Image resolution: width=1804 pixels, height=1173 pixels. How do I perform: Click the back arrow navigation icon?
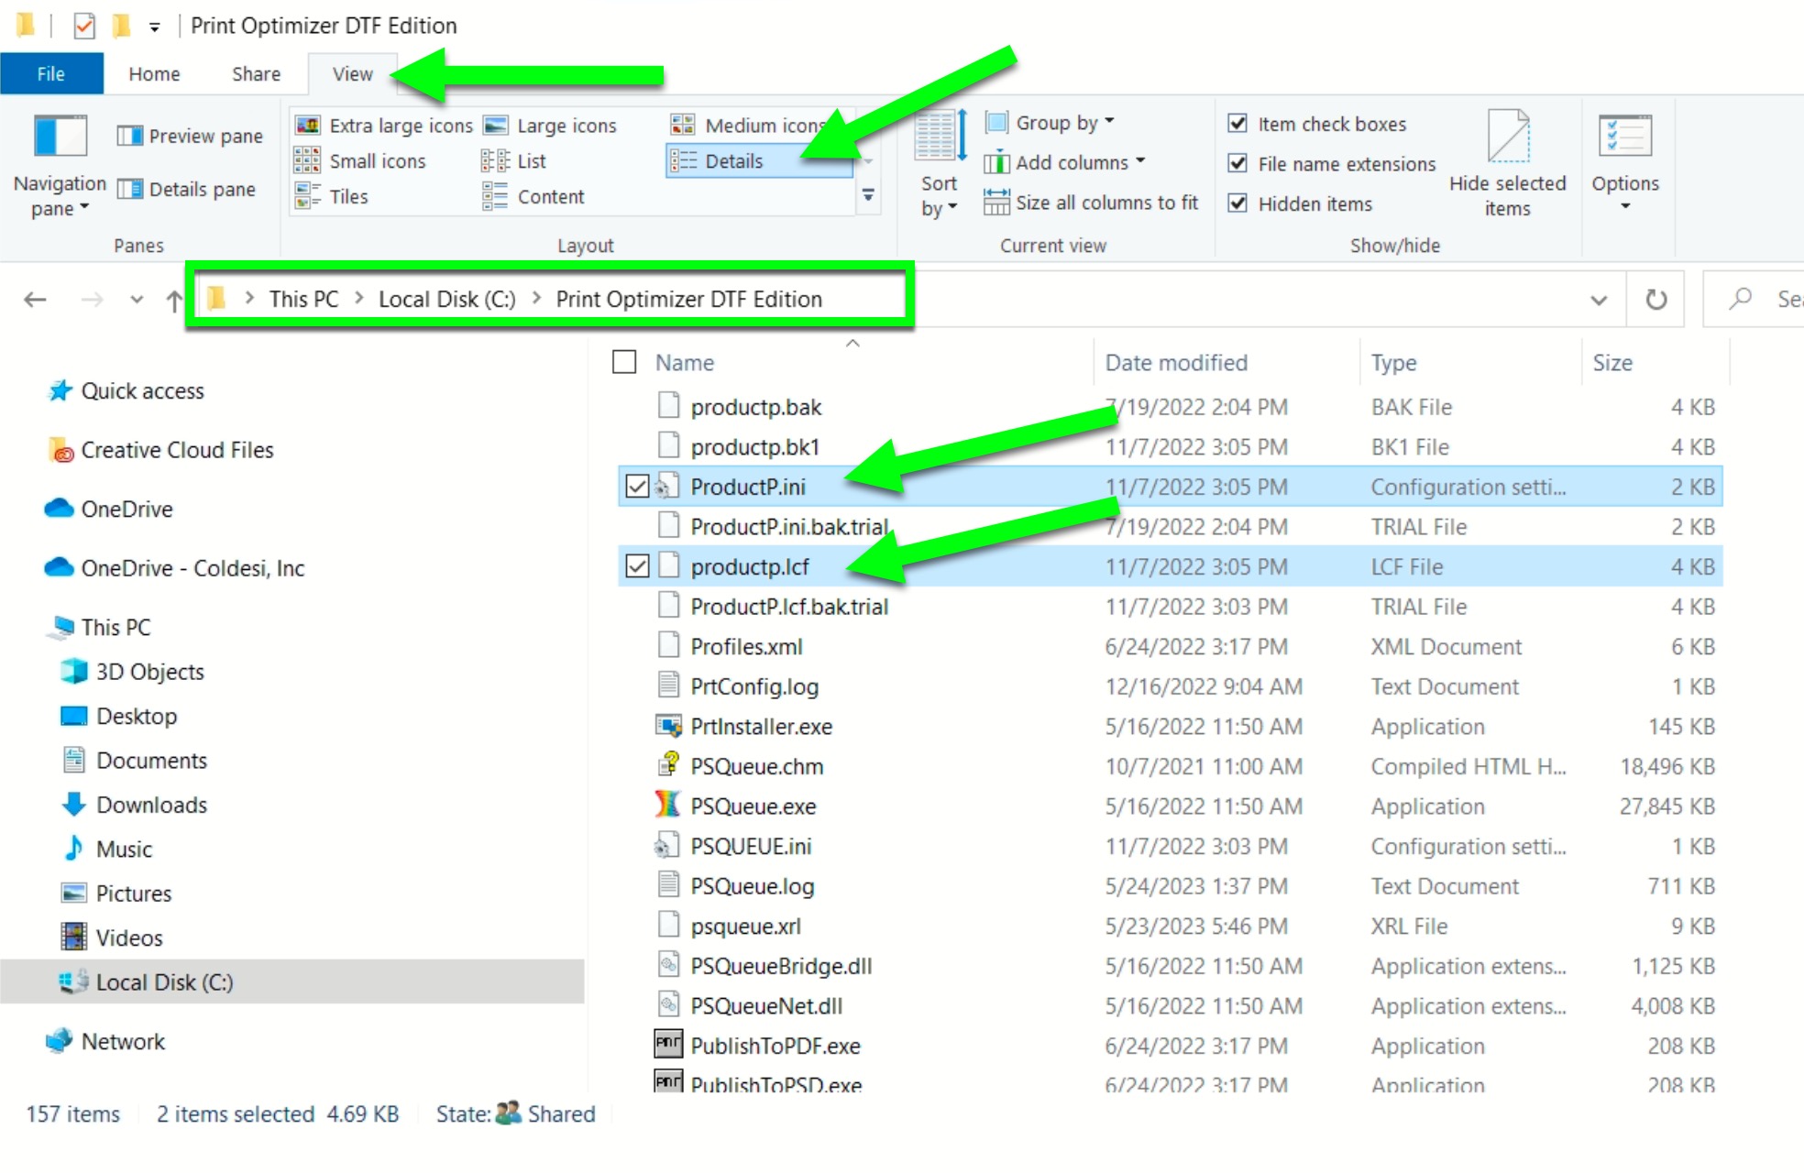[35, 300]
